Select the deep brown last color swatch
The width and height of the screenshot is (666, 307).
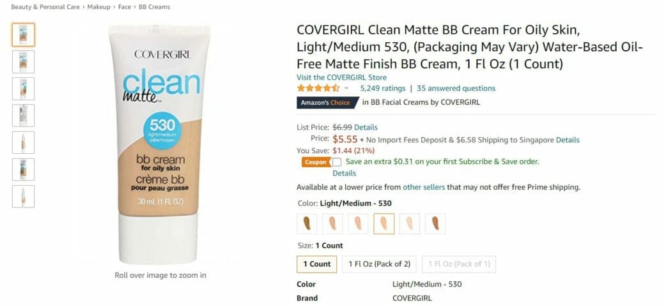coord(435,223)
